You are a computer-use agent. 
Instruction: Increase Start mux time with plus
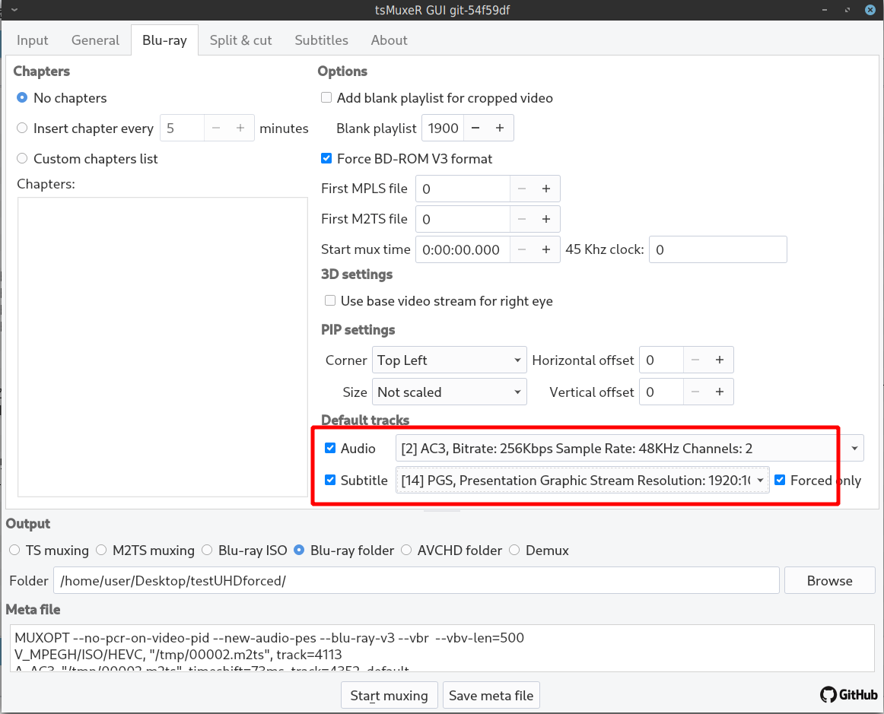pos(545,249)
